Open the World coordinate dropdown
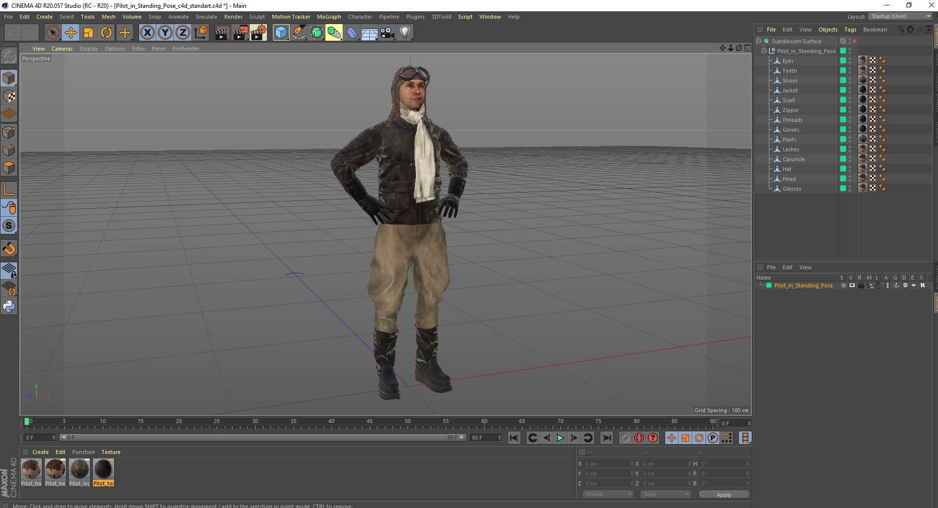Screen dimensions: 938x508 608,494
